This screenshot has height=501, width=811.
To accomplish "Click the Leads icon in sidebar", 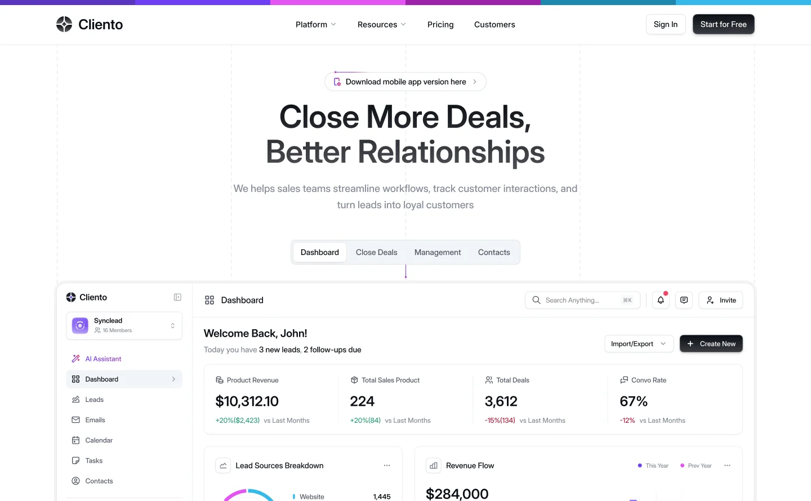I will point(75,400).
